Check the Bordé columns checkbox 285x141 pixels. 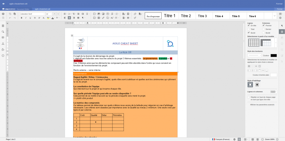click(263, 33)
